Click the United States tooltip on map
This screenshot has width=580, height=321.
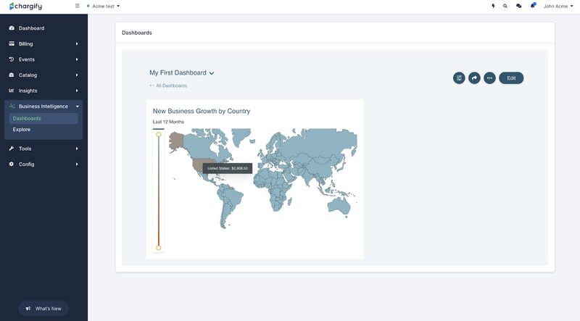pos(228,168)
